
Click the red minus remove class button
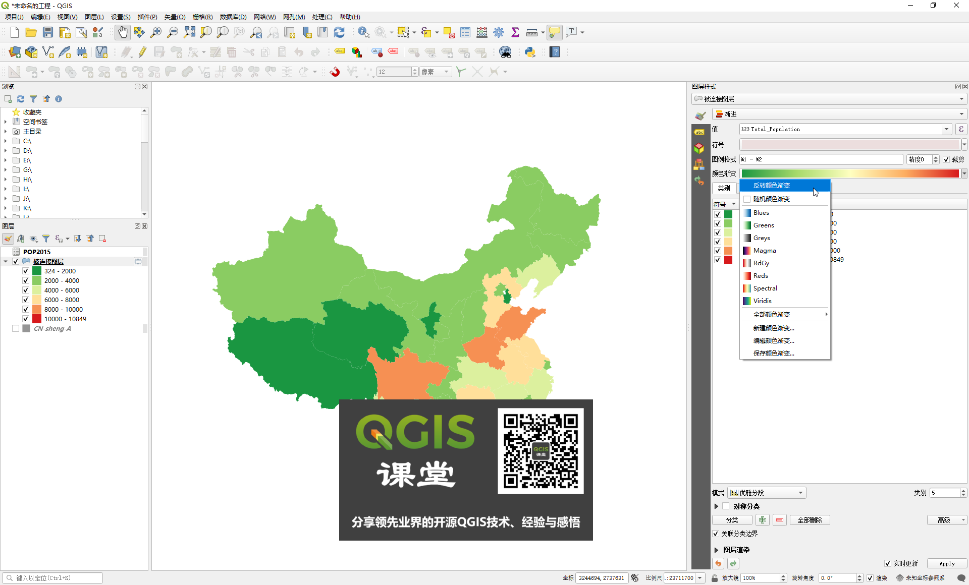[x=780, y=520]
